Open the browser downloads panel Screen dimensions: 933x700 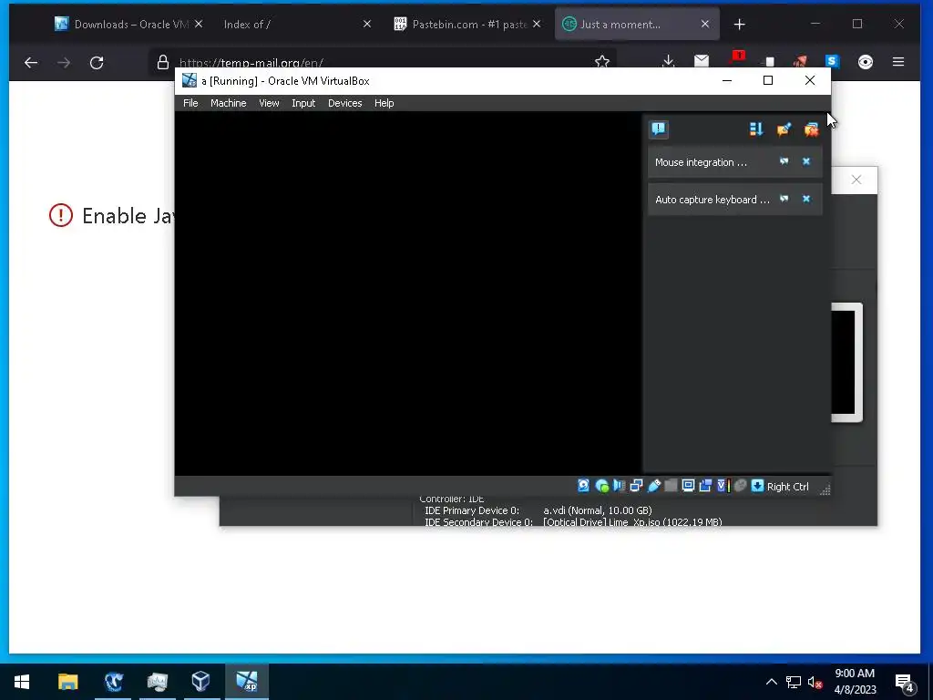(x=668, y=61)
